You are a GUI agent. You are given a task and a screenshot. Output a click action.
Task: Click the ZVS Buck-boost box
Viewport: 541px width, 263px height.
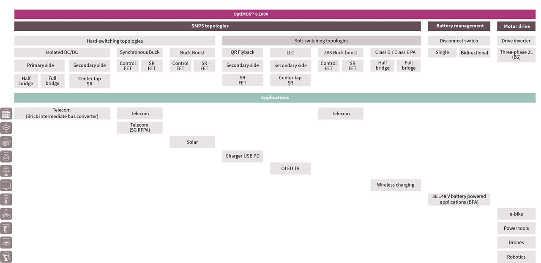pyautogui.click(x=341, y=53)
